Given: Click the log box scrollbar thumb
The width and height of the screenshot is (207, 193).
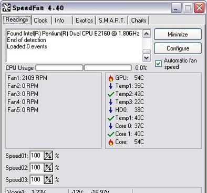Looking at the screenshot, I should (147, 52).
